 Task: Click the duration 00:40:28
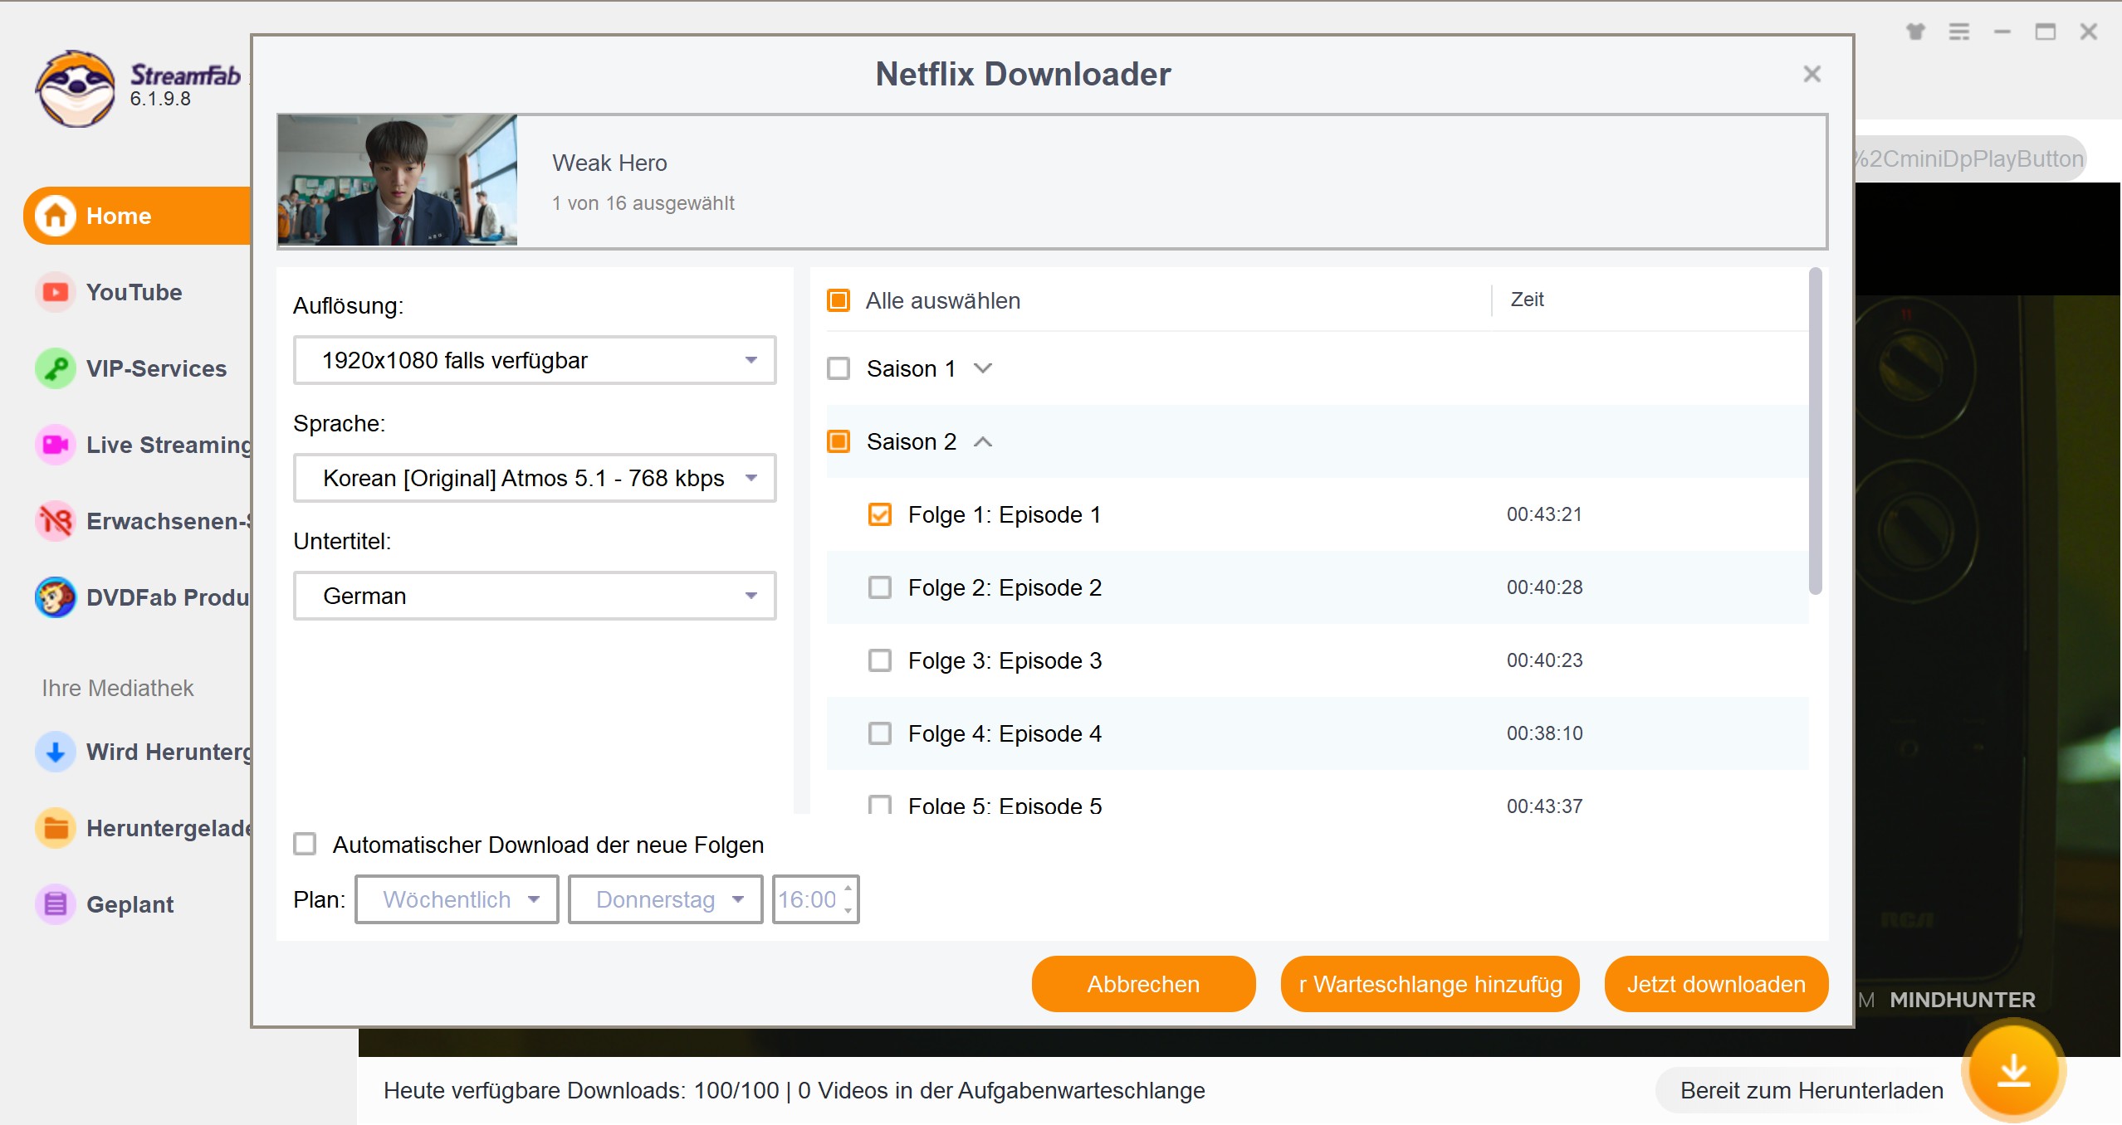[x=1545, y=587]
